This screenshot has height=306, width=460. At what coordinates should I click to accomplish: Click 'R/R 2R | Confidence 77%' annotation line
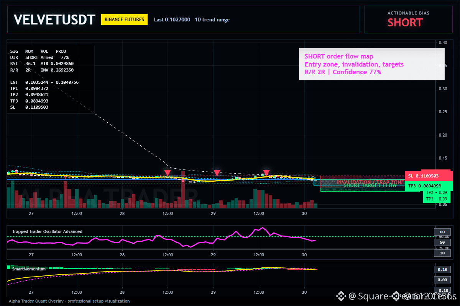[343, 72]
